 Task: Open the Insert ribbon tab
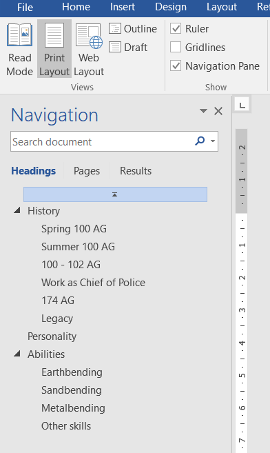pos(123,7)
